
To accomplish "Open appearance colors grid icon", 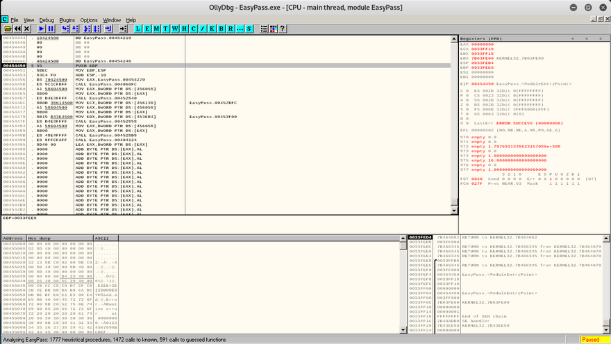I will click(x=273, y=29).
